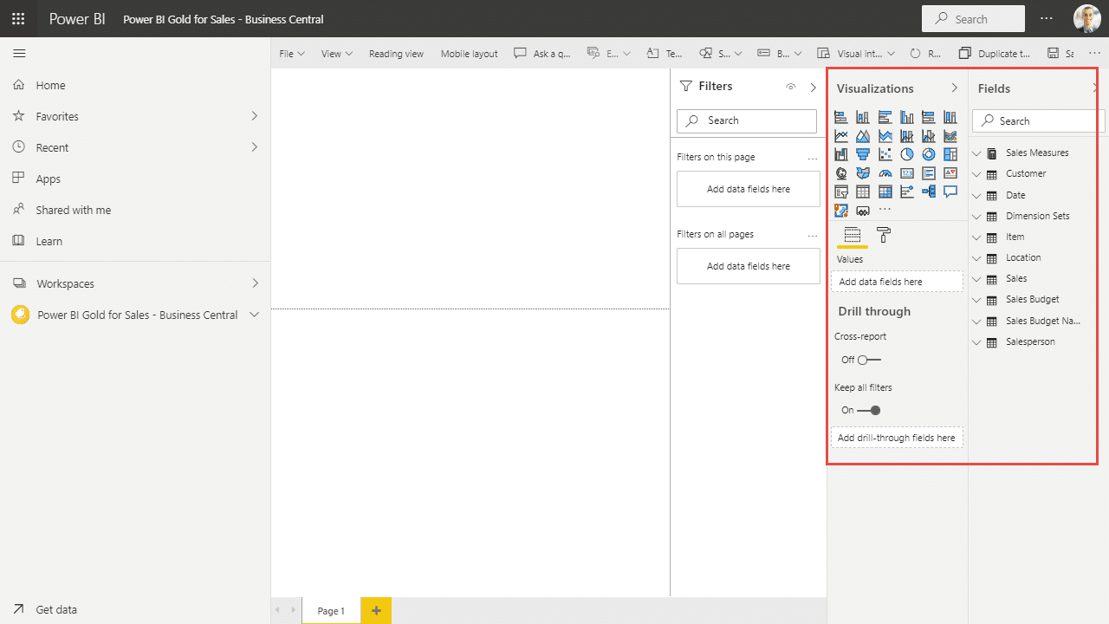Switch to Reading view
The height and width of the screenshot is (624, 1109).
[396, 54]
